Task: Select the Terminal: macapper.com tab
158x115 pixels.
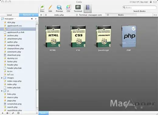Action: point(90,15)
